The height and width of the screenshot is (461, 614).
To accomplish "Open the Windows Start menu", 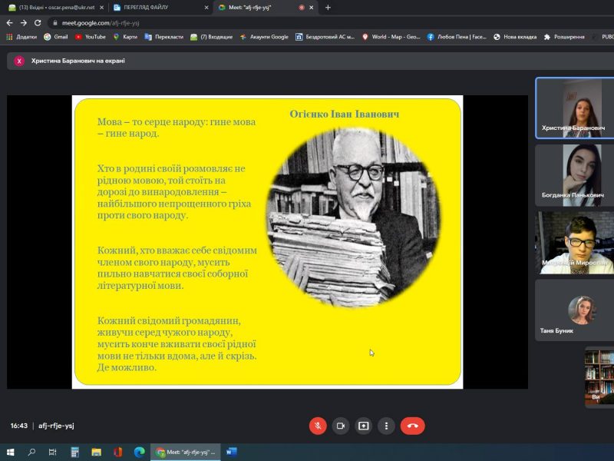I will pyautogui.click(x=11, y=452).
